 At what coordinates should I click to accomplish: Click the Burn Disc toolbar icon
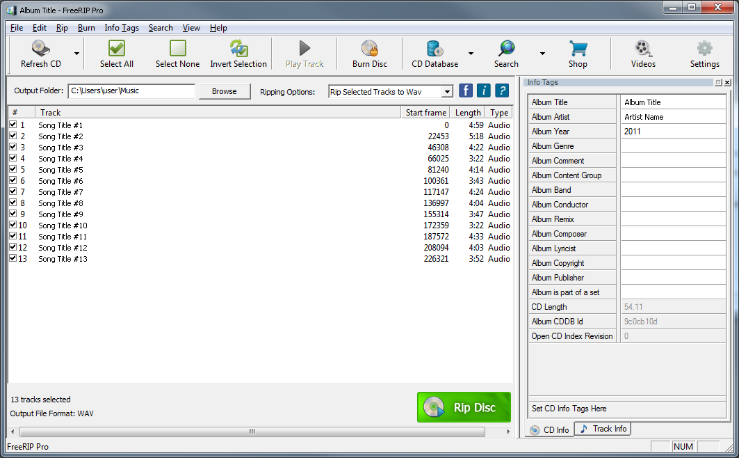[x=370, y=49]
